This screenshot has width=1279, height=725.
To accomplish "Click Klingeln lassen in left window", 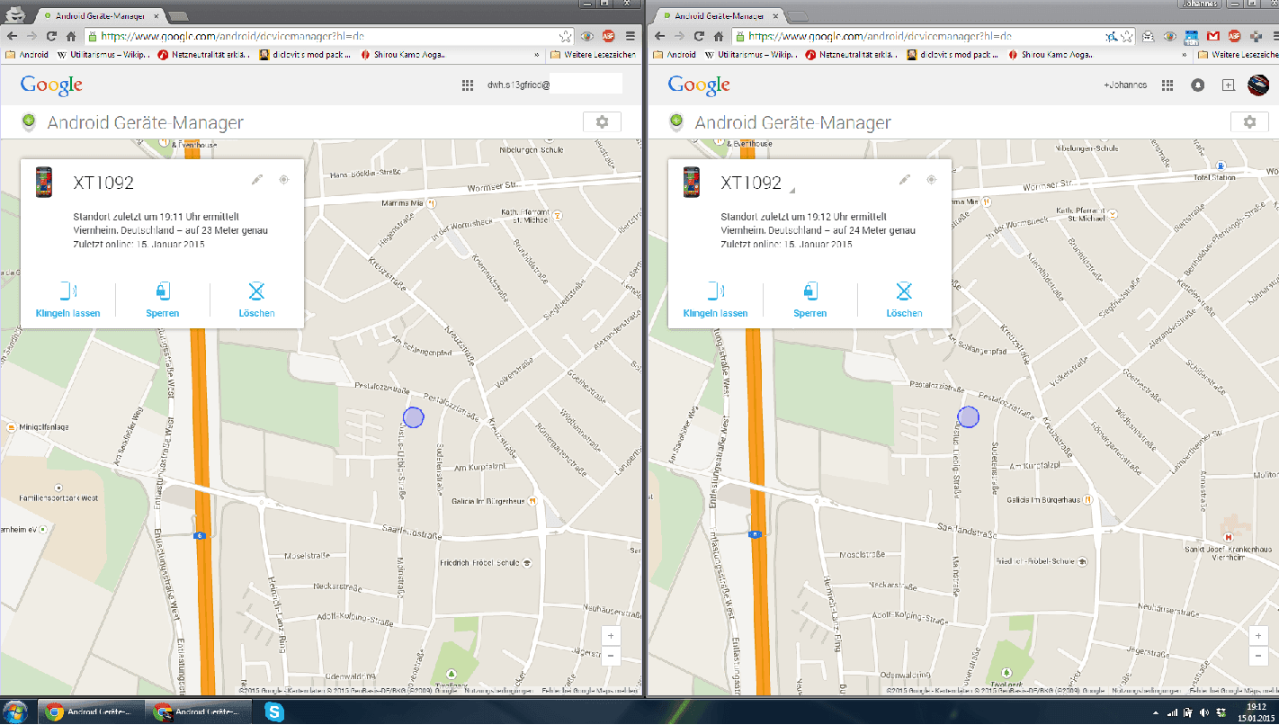I will pyautogui.click(x=68, y=300).
